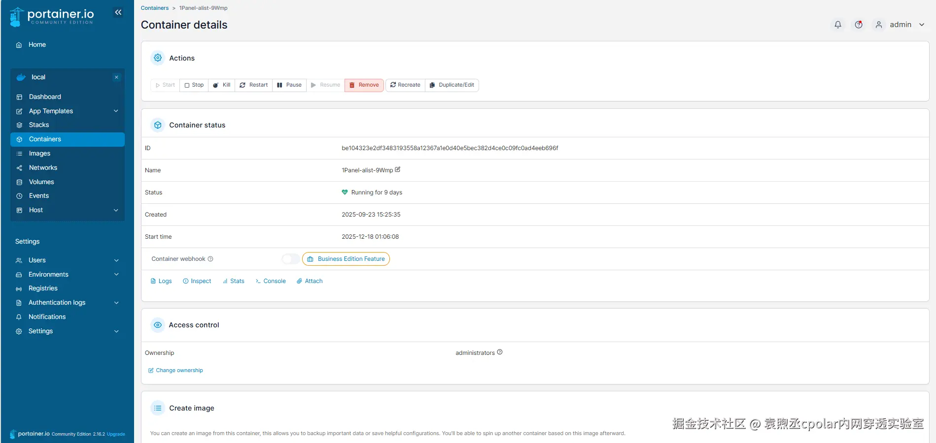Expand the Authentication logs chevron
Image resolution: width=936 pixels, height=443 pixels.
tap(116, 303)
